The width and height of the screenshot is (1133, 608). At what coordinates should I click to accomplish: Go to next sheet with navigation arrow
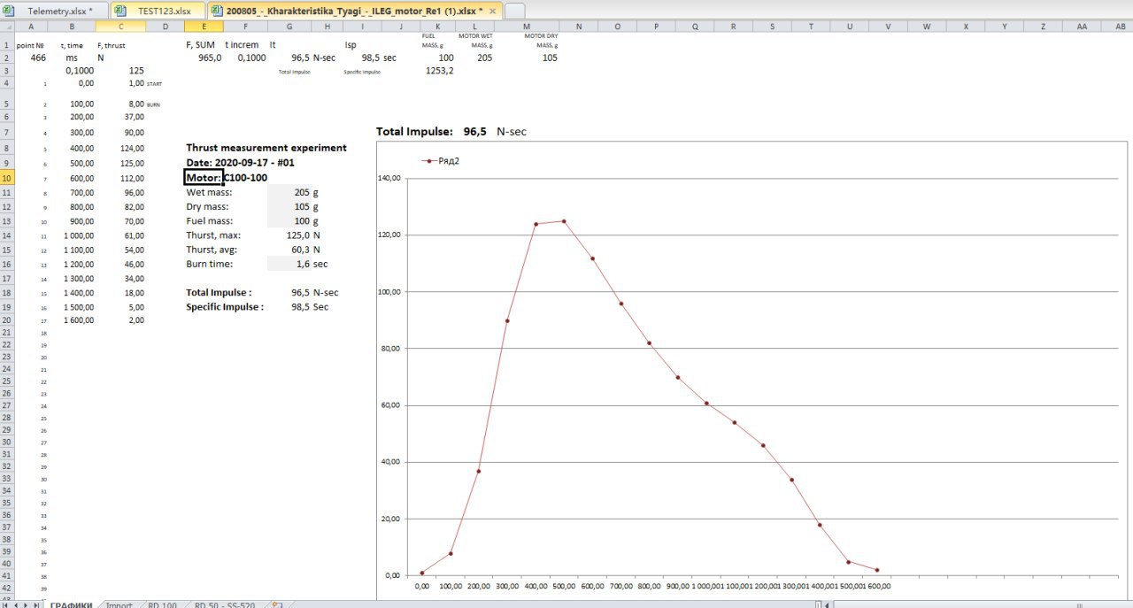[x=25, y=604]
